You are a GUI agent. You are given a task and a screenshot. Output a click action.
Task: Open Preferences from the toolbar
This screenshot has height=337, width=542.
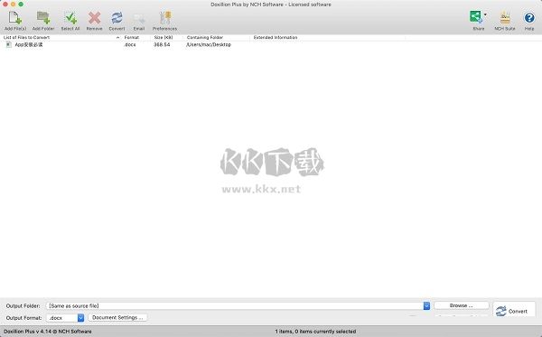coord(165,18)
